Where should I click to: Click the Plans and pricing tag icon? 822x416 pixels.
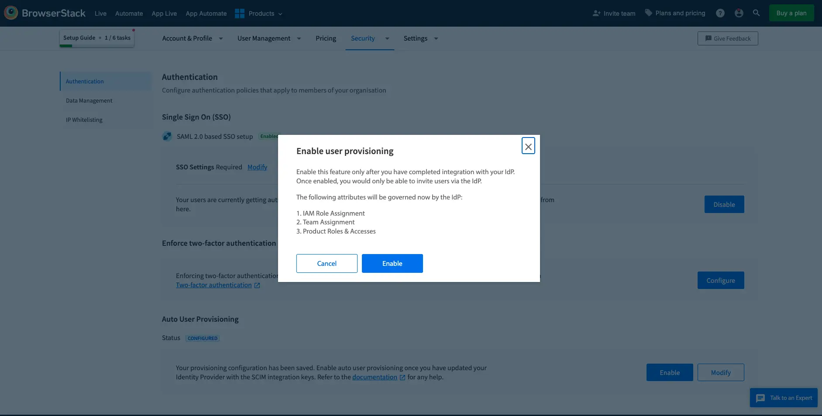point(649,13)
